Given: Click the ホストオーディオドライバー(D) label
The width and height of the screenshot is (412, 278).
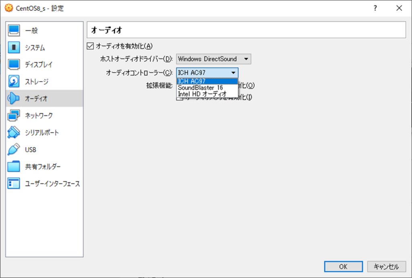Looking at the screenshot, I should [x=136, y=59].
